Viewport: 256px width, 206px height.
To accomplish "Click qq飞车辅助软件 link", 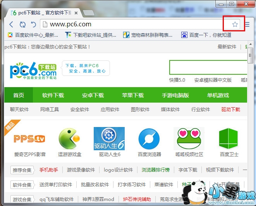I will click(x=57, y=199).
